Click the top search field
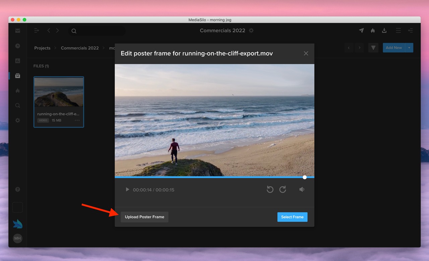Viewport: 429px width, 261px height. 97,31
